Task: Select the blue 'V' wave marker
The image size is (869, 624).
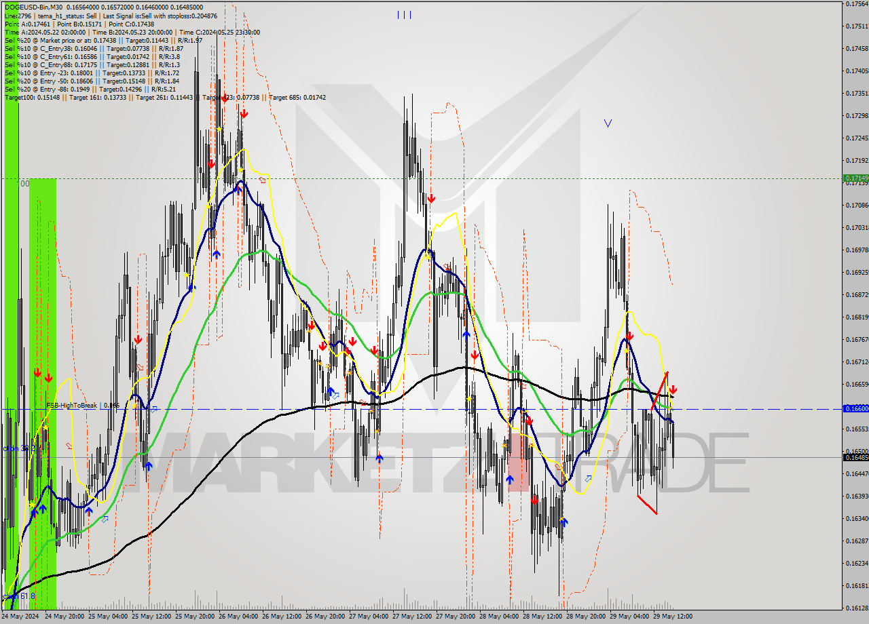Action: [608, 123]
